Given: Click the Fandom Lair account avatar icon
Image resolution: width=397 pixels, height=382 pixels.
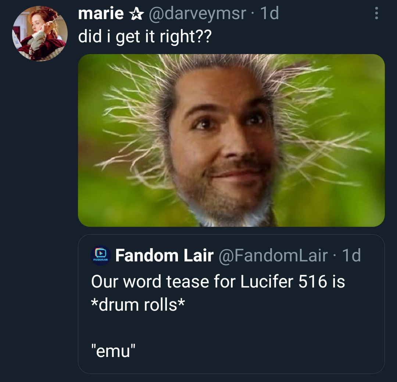Looking at the screenshot, I should 100,255.
